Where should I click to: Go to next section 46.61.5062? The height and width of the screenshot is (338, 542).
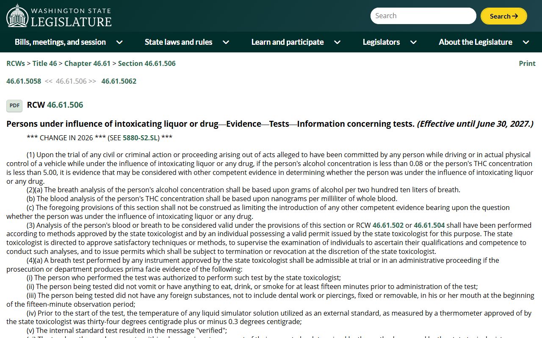tap(119, 81)
